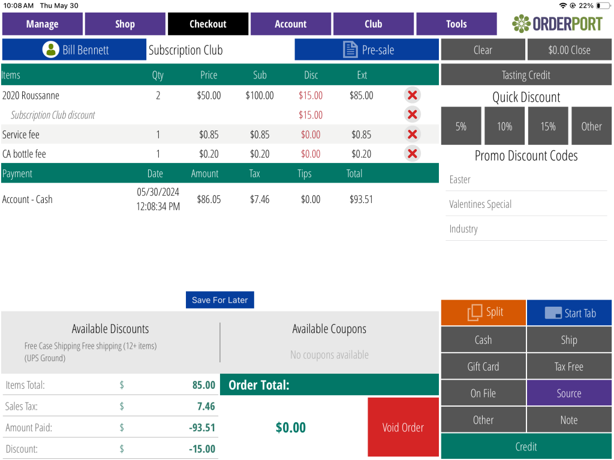Click Save For Later
Screen dimensions: 614x460
219,300
